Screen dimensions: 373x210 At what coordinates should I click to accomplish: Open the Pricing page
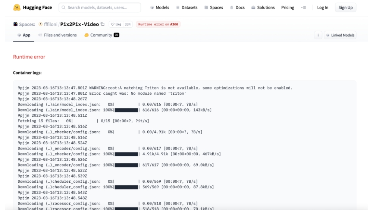288,7
